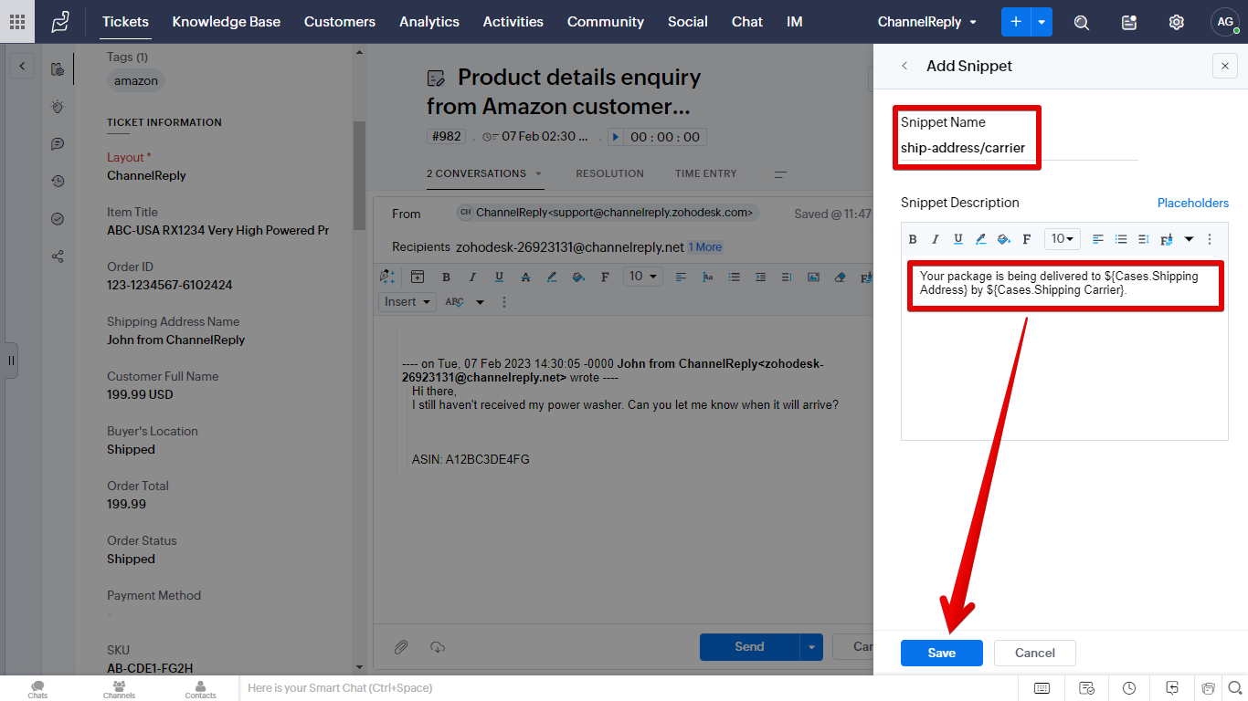Click the 1 More recipients link

[x=704, y=247]
